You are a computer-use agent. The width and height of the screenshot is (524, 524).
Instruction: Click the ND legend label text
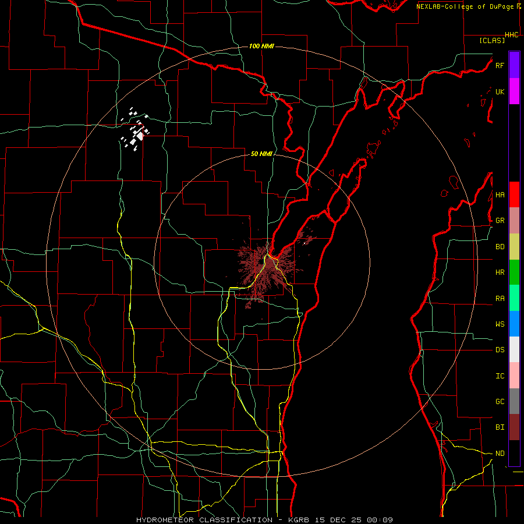(500, 454)
